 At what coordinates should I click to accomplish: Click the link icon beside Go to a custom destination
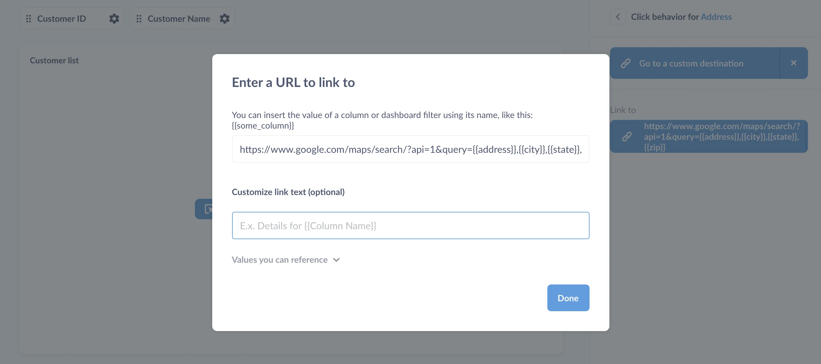(625, 63)
